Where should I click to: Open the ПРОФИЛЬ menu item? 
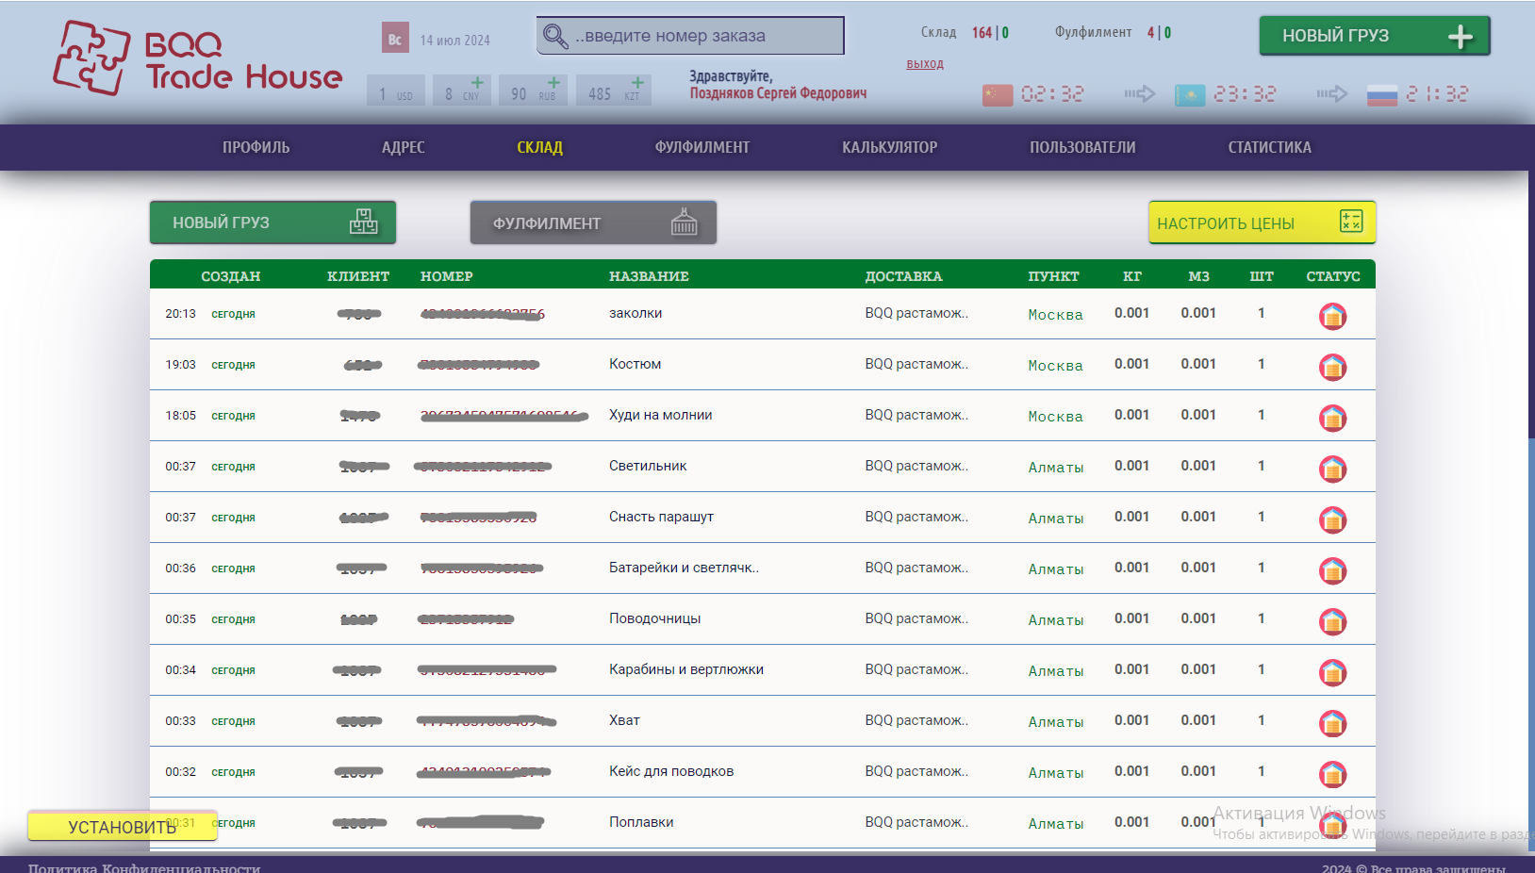pyautogui.click(x=256, y=147)
